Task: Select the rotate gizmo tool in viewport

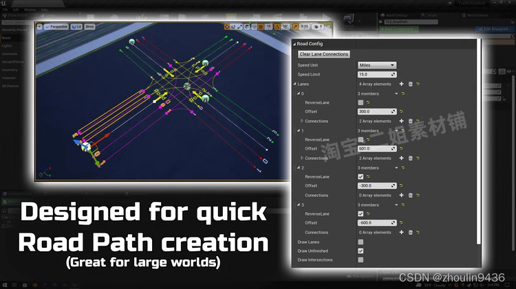Action: (233, 27)
